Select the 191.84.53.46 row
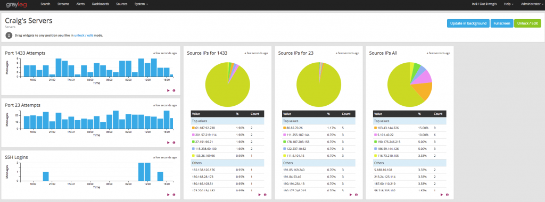Viewport: 545px width, 202px height. tap(319, 177)
